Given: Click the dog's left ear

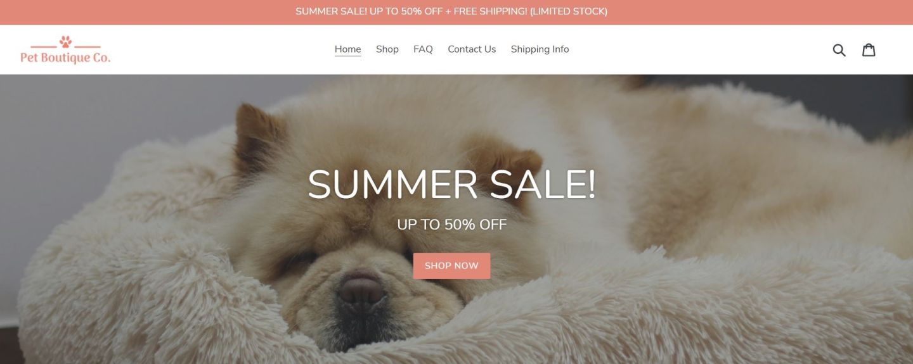Looking at the screenshot, I should pyautogui.click(x=257, y=136).
